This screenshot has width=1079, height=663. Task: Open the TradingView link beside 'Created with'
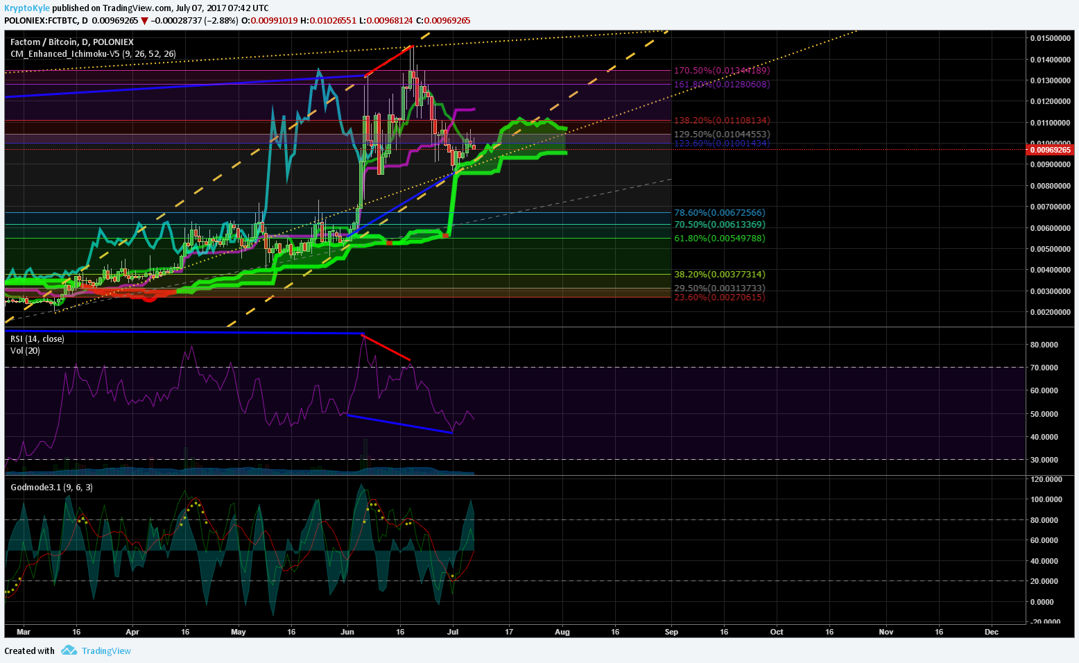tap(106, 651)
